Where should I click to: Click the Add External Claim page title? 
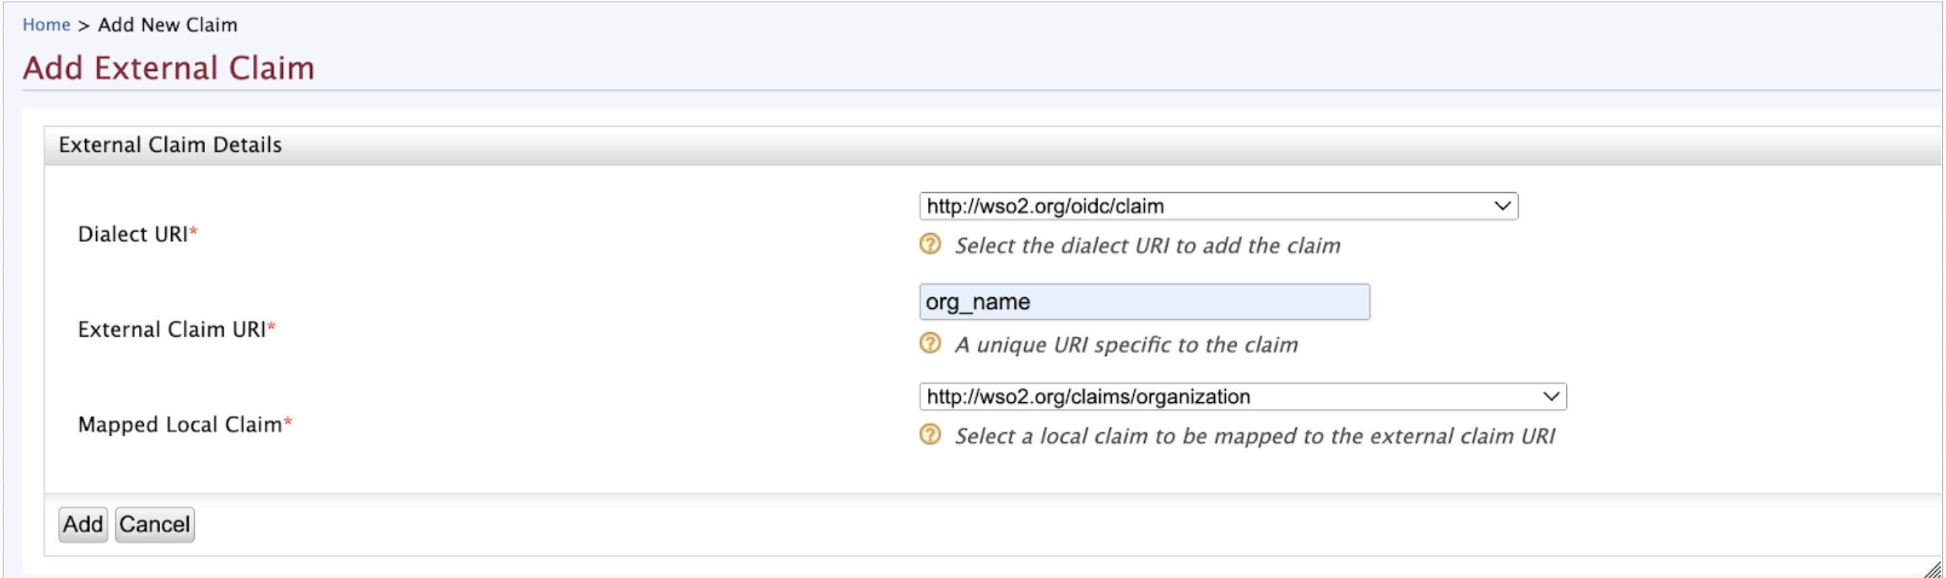(x=168, y=68)
